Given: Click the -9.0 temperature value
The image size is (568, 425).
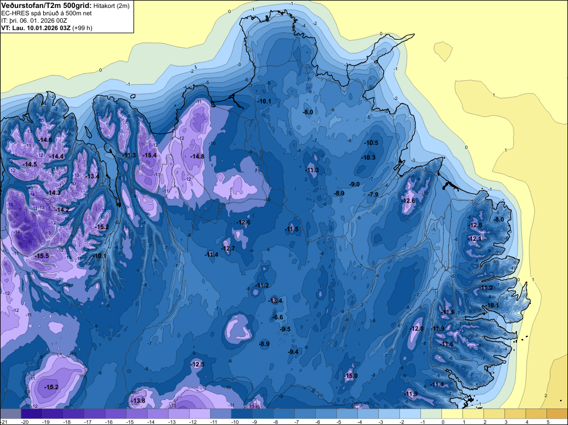Looking at the screenshot, I should (354, 185).
